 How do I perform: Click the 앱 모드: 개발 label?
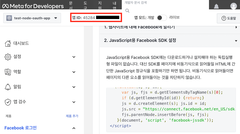click(x=144, y=18)
